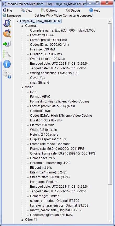This screenshot has height=226, width=115.
Task: Select the Color range: Limited row
Action: coord(45,196)
